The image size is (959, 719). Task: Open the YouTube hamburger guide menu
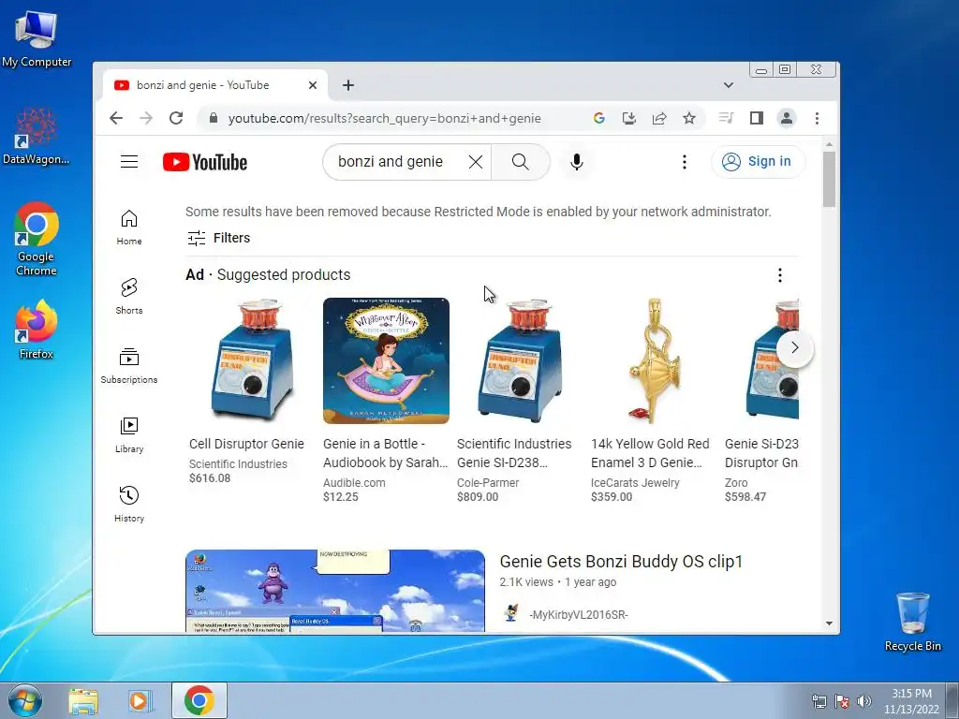pos(129,162)
